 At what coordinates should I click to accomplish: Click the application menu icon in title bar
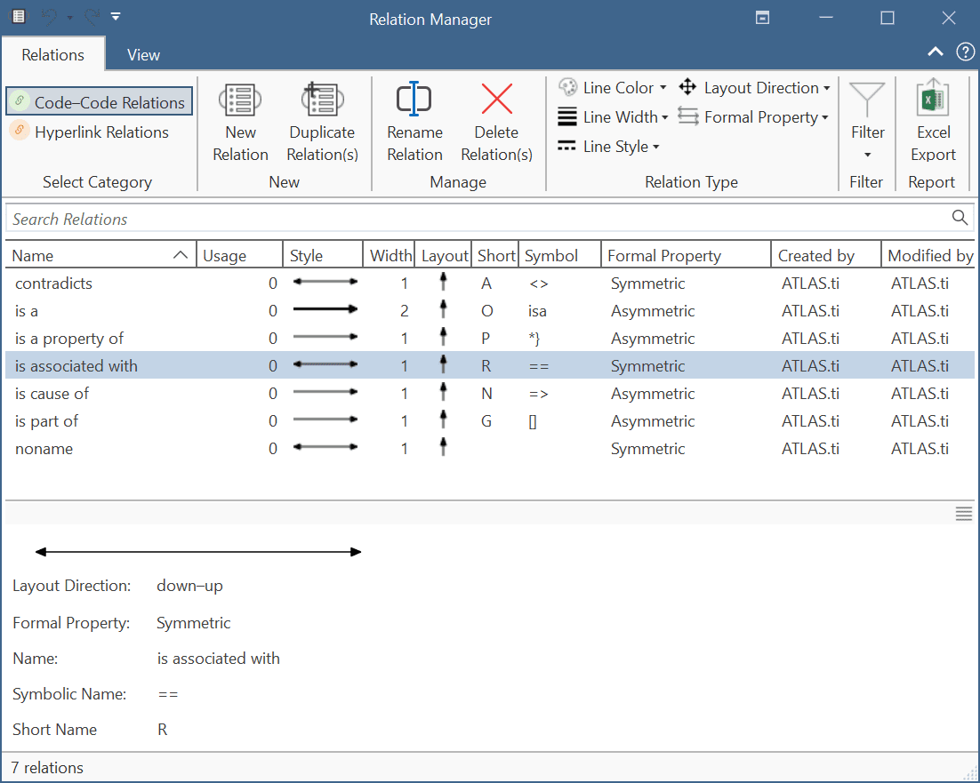[19, 17]
